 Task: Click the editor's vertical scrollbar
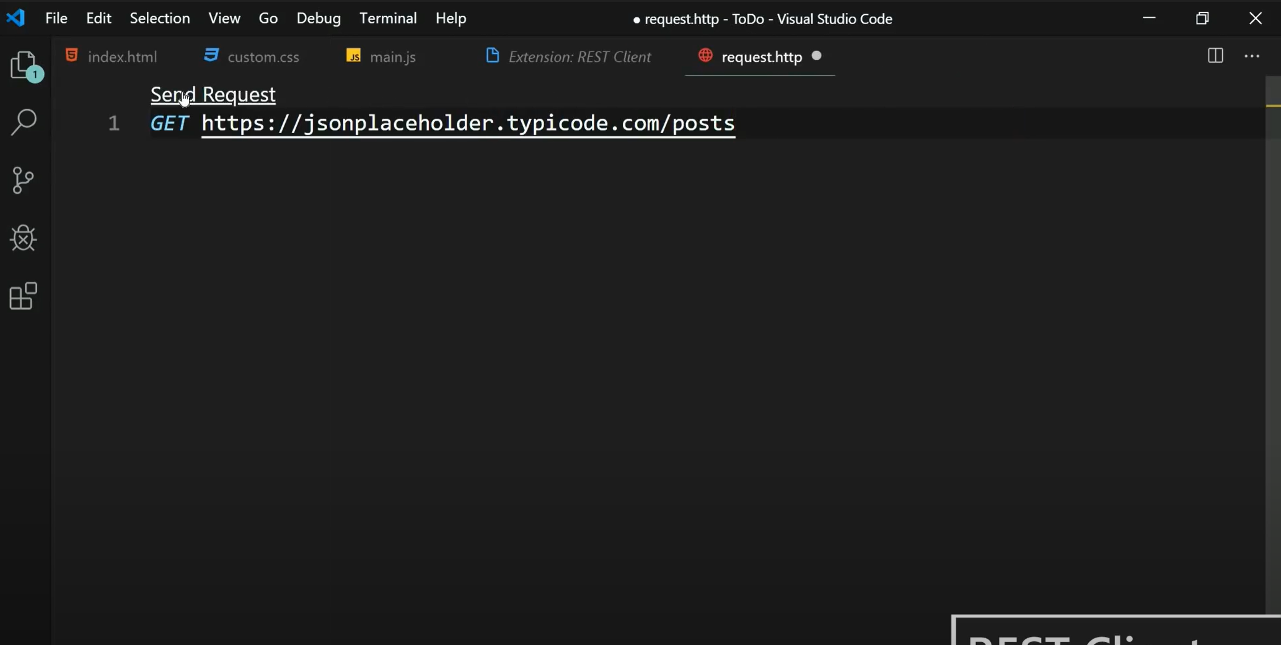pos(1273,345)
